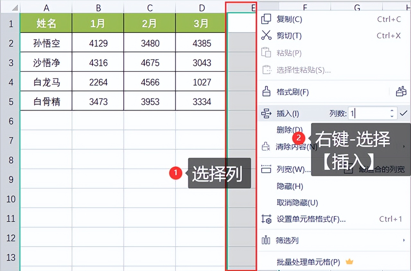The height and width of the screenshot is (271, 411).
Task: Click the Paste (粘贴) clipboard icon
Action: (266, 53)
